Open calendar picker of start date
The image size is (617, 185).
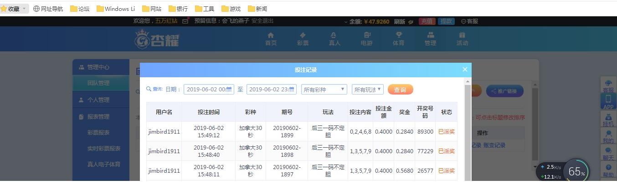pos(229,90)
